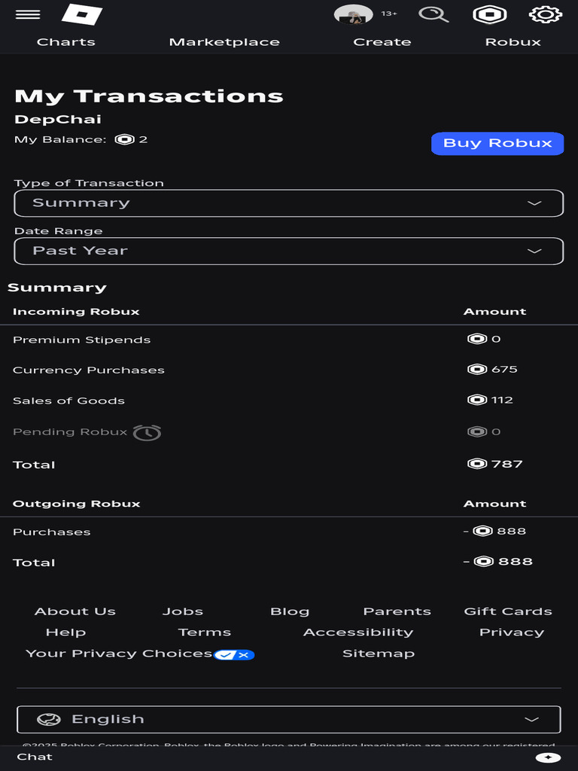Click globe icon in language selector
The width and height of the screenshot is (578, 771).
pyautogui.click(x=49, y=720)
